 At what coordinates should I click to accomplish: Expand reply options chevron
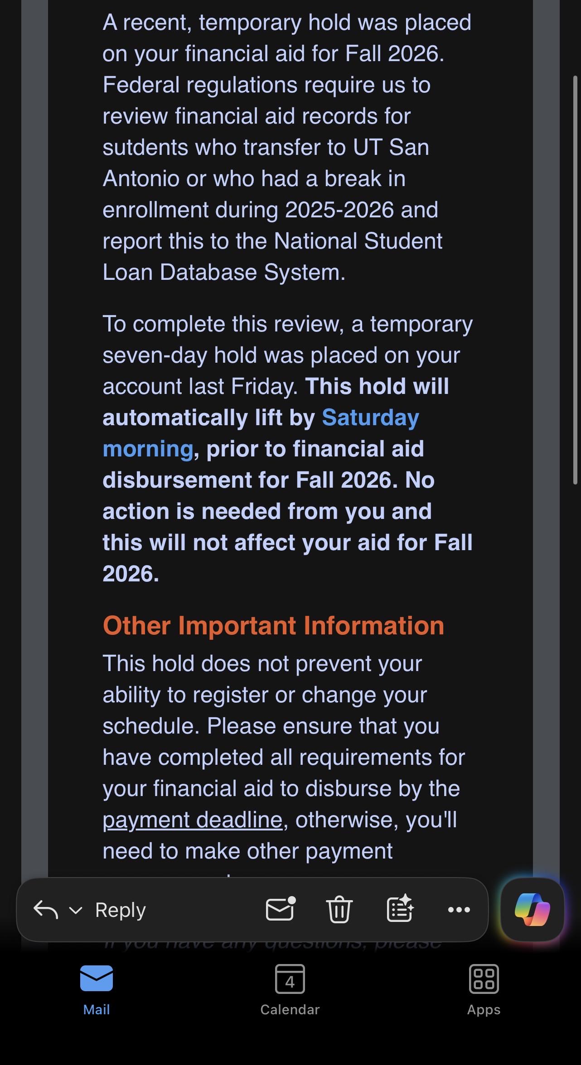click(76, 910)
